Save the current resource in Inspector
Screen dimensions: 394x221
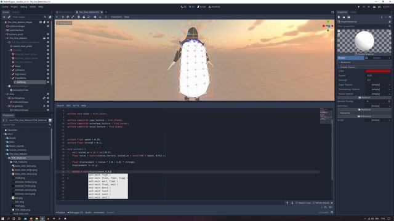click(349, 17)
